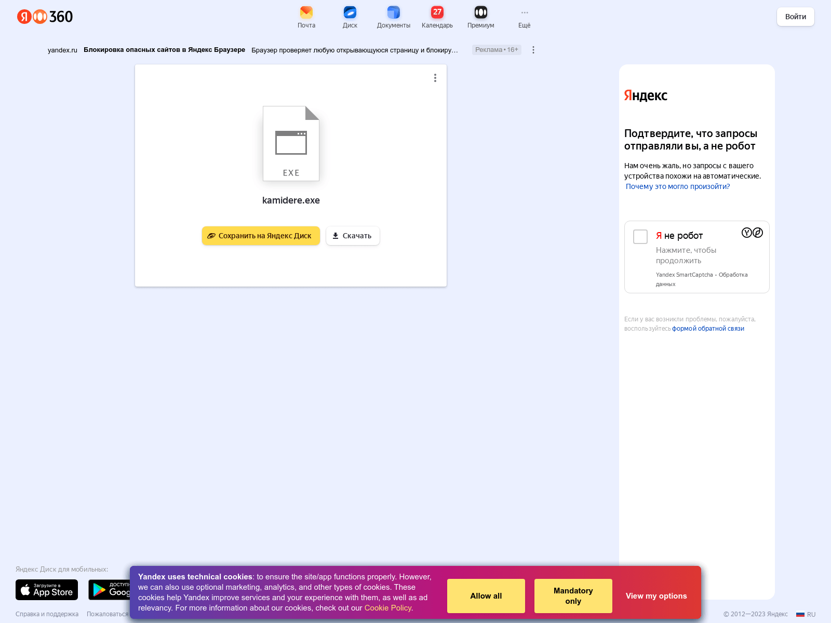Click the Реклама 16+ ad label
This screenshot has height=623, width=831.
coord(497,50)
